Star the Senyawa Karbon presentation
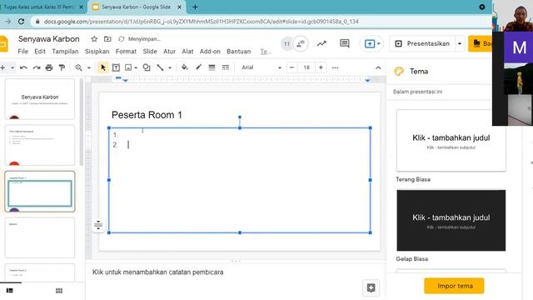The height and width of the screenshot is (300, 533). click(x=94, y=39)
